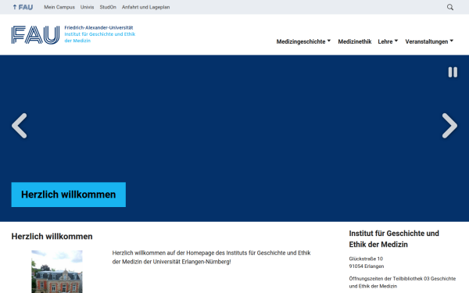The width and height of the screenshot is (469, 293).
Task: Open the Medizinethik menu item
Action: pyautogui.click(x=355, y=41)
